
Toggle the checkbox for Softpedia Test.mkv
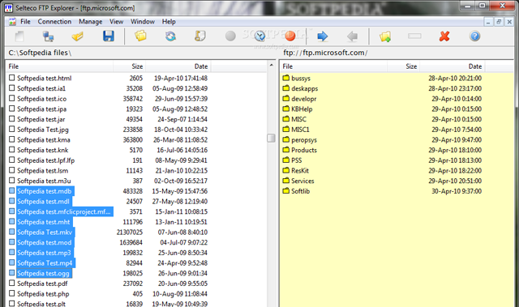(12, 232)
